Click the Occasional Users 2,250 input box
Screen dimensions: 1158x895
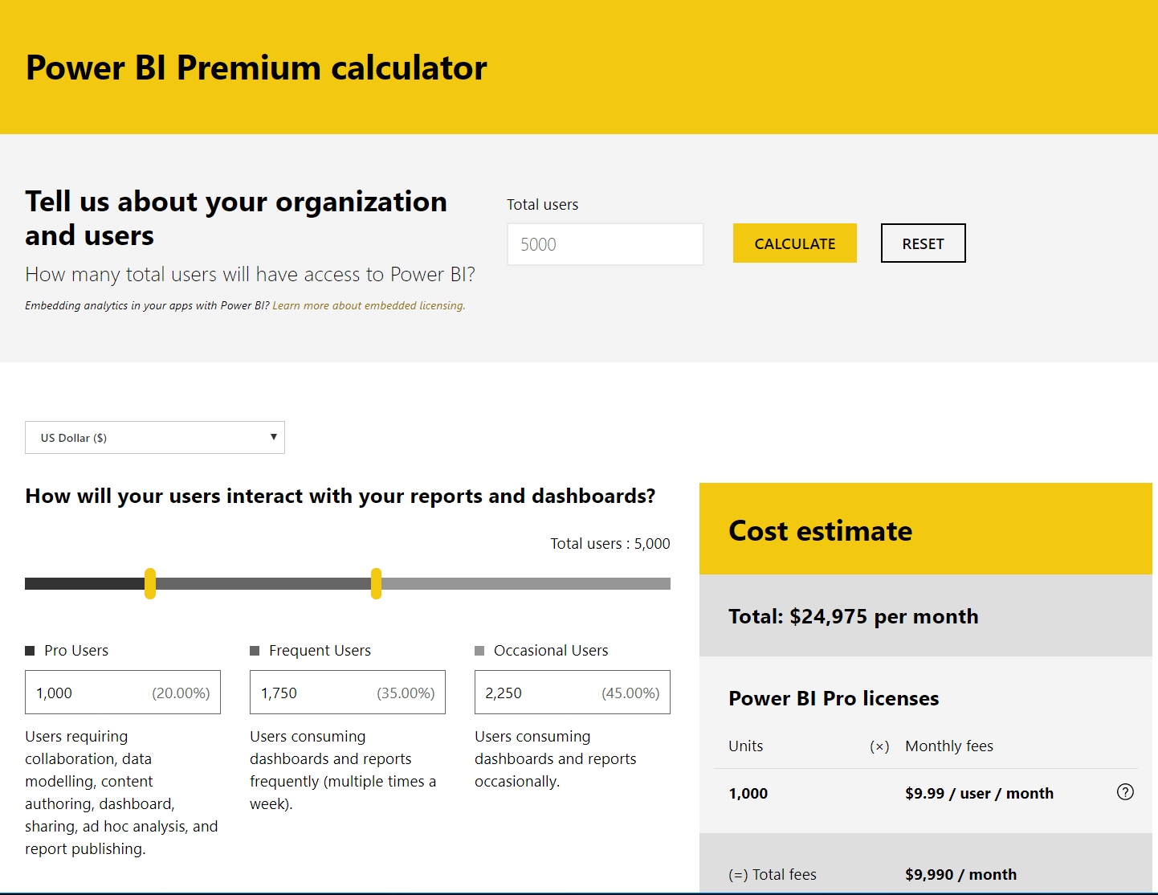pos(573,693)
